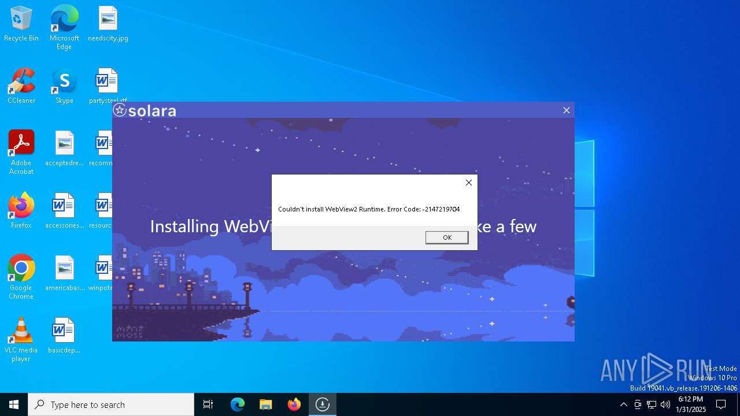
Task: Launch Edge from the taskbar
Action: (x=238, y=404)
